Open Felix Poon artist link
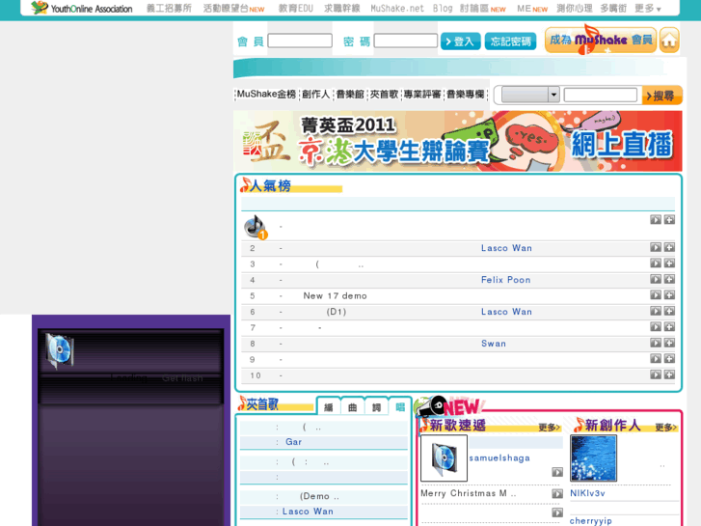Viewport: 701px width, 526px height. [x=505, y=280]
